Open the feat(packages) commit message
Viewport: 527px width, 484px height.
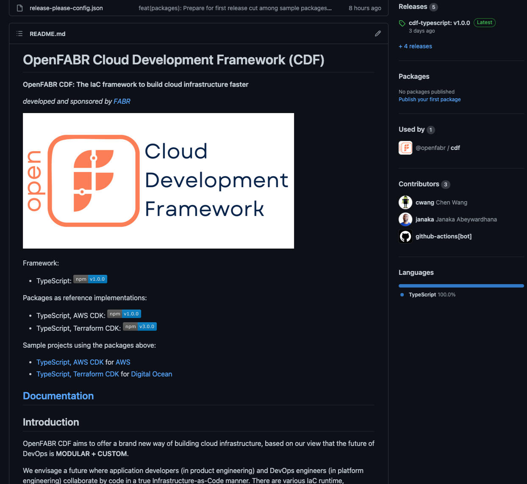[x=235, y=8]
